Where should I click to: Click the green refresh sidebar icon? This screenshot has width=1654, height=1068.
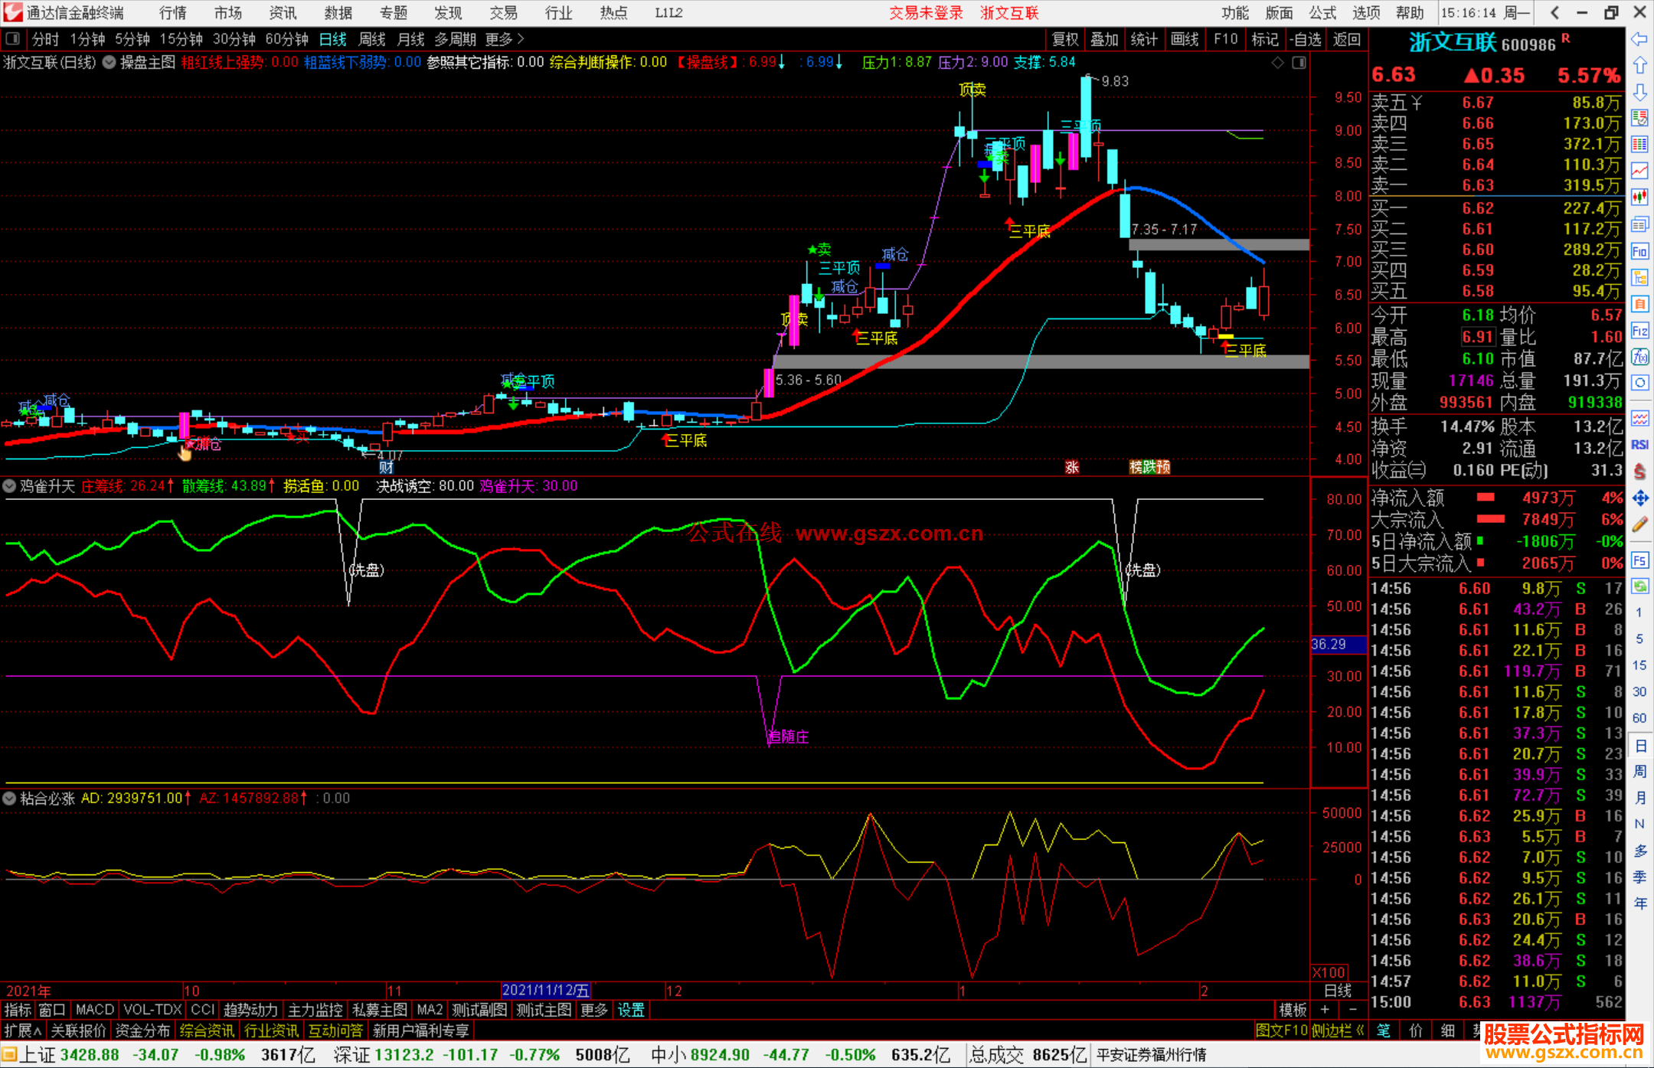(x=1639, y=586)
